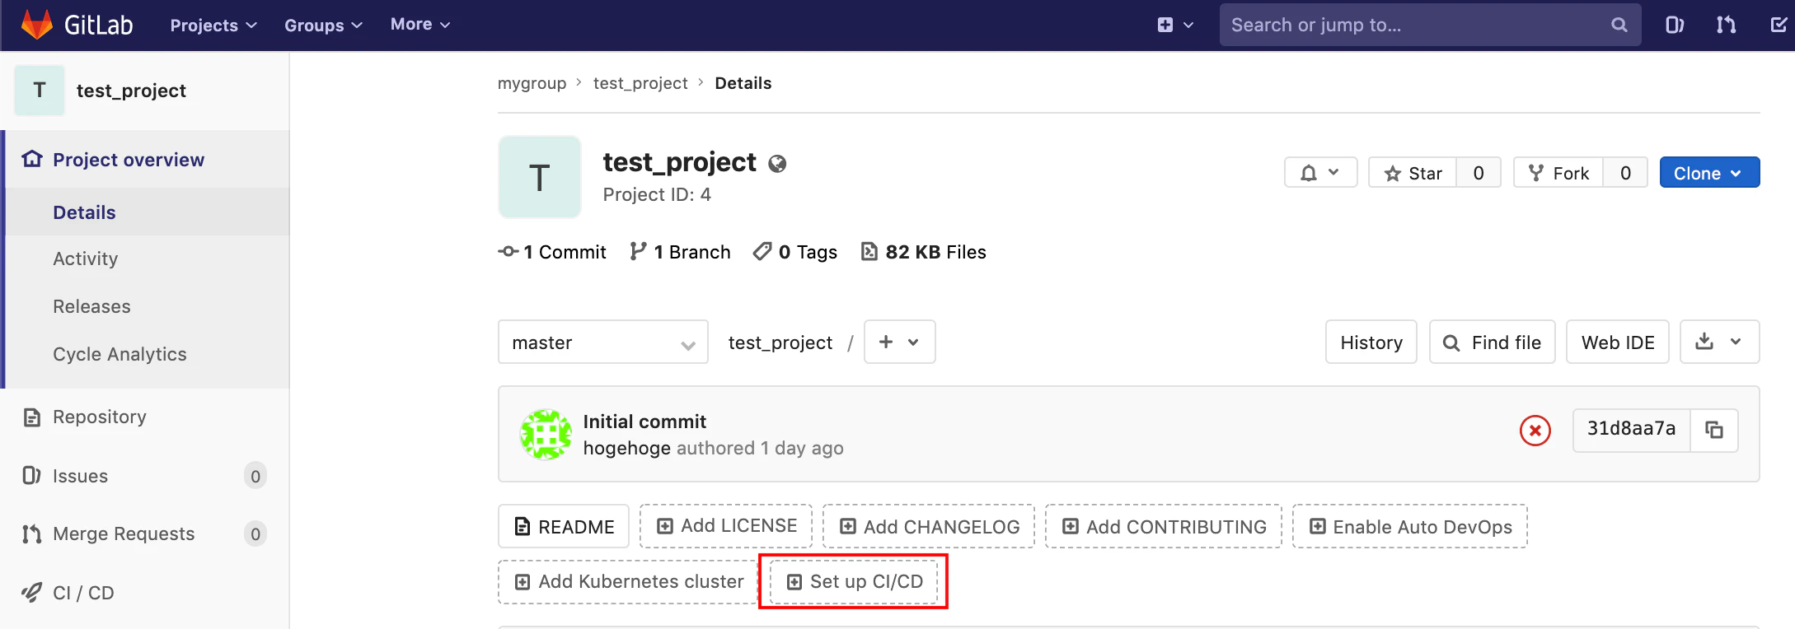
Task: Open the Clone dropdown
Action: click(x=1709, y=173)
